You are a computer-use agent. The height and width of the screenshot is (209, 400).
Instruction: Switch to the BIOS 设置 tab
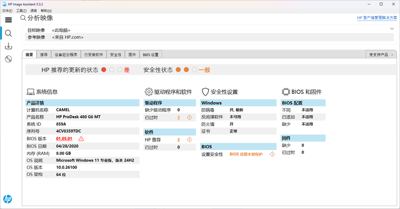point(150,54)
